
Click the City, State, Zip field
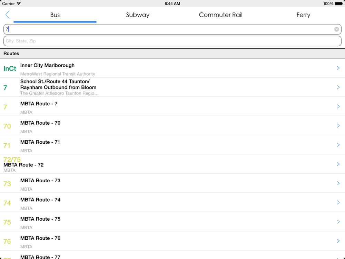tap(172, 41)
